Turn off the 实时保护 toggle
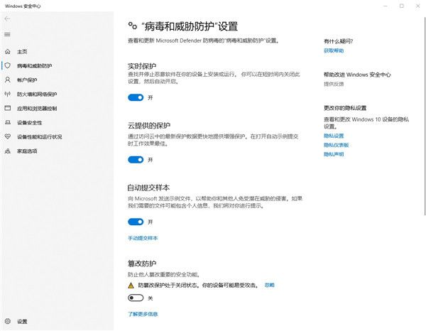This screenshot has width=426, height=331. pos(136,97)
